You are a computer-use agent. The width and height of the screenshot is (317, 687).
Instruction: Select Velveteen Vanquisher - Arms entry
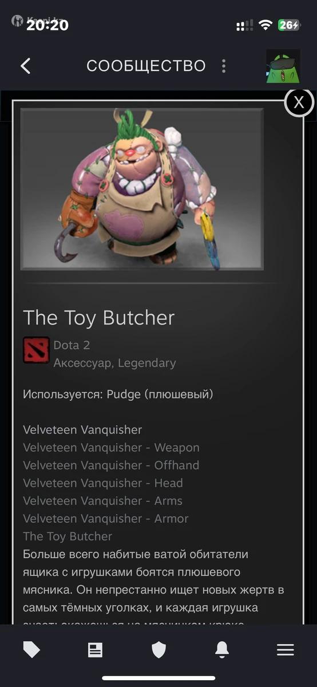103,501
